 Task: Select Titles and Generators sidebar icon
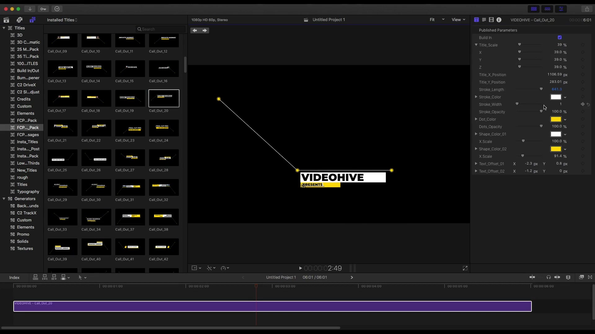tap(33, 20)
